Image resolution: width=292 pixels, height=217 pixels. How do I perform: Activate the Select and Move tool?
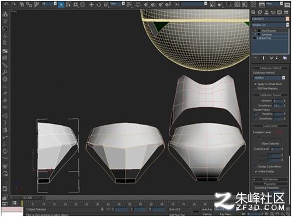(x=91, y=5)
